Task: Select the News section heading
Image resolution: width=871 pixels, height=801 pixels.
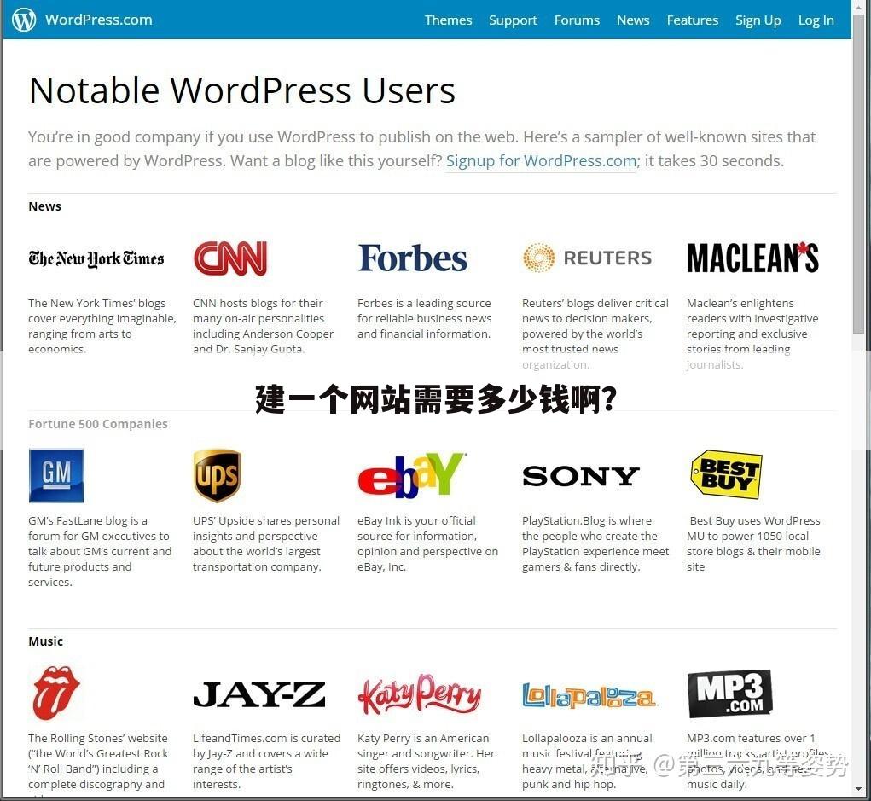Action: click(x=44, y=206)
